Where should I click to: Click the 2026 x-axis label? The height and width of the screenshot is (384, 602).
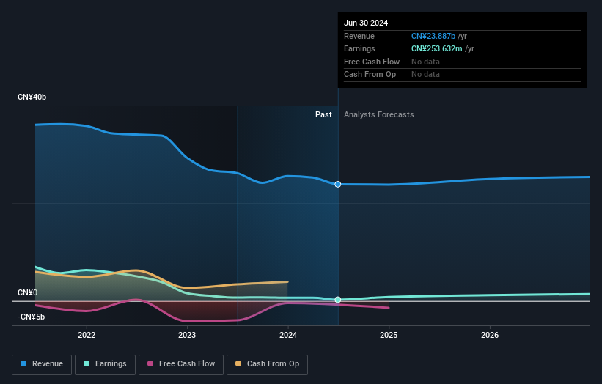pyautogui.click(x=490, y=336)
